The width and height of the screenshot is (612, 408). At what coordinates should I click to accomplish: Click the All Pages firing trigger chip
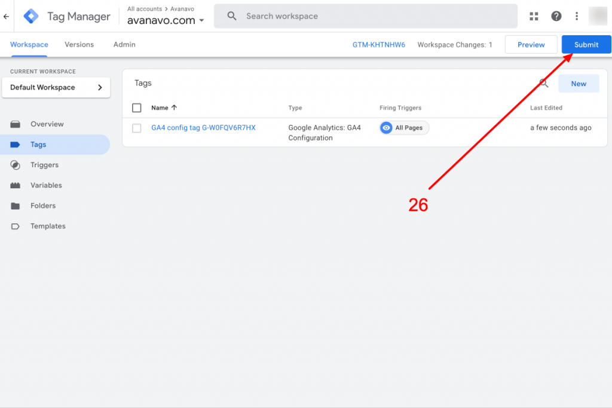click(x=405, y=128)
